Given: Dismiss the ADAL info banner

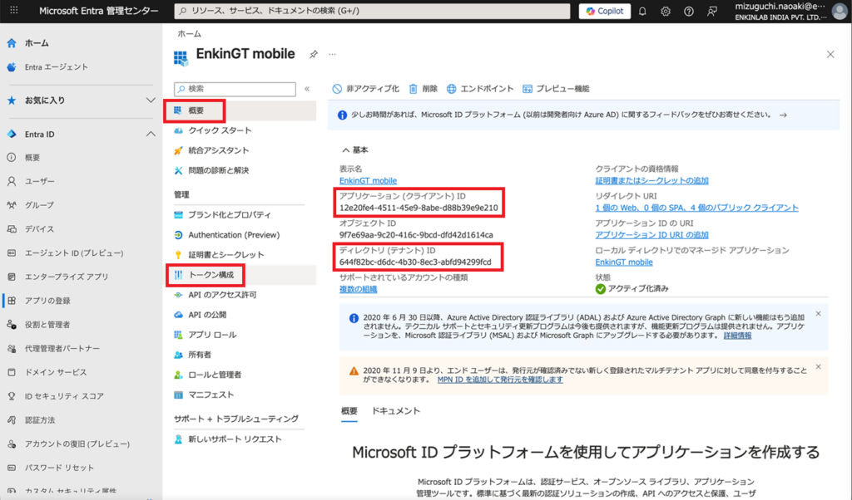Looking at the screenshot, I should tap(818, 313).
